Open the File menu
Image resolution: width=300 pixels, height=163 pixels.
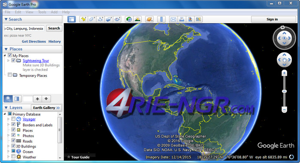[8, 12]
